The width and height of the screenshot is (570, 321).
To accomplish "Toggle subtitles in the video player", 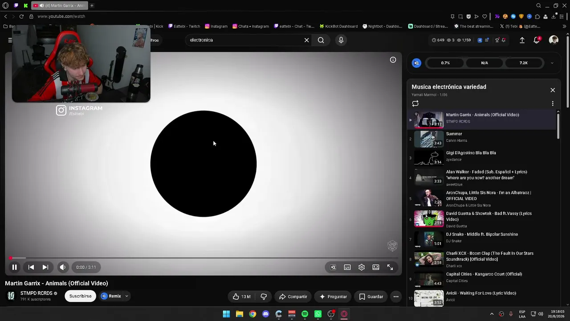I will pyautogui.click(x=347, y=267).
